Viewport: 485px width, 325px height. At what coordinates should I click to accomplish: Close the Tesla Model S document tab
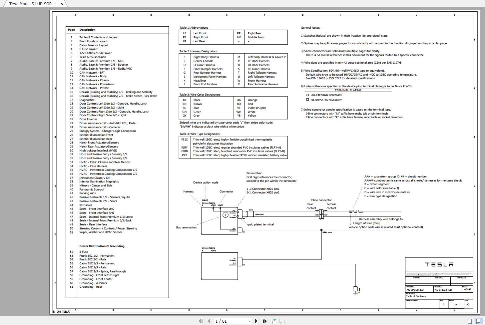click(62, 4)
